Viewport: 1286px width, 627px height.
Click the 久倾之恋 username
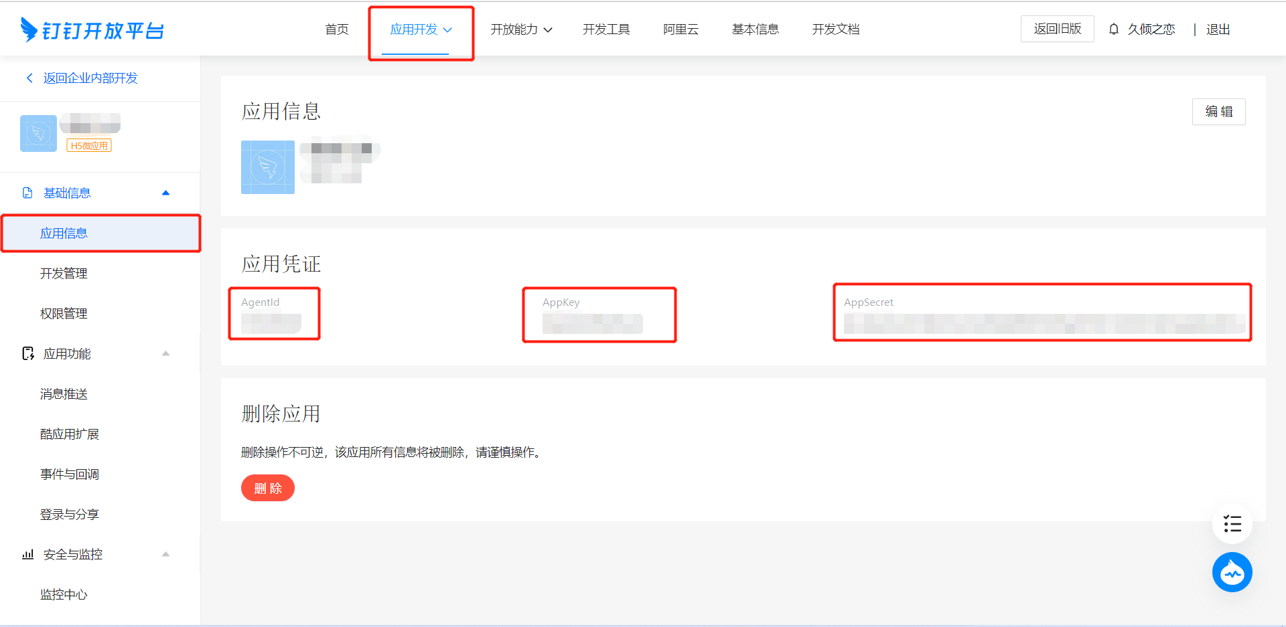click(x=1151, y=29)
